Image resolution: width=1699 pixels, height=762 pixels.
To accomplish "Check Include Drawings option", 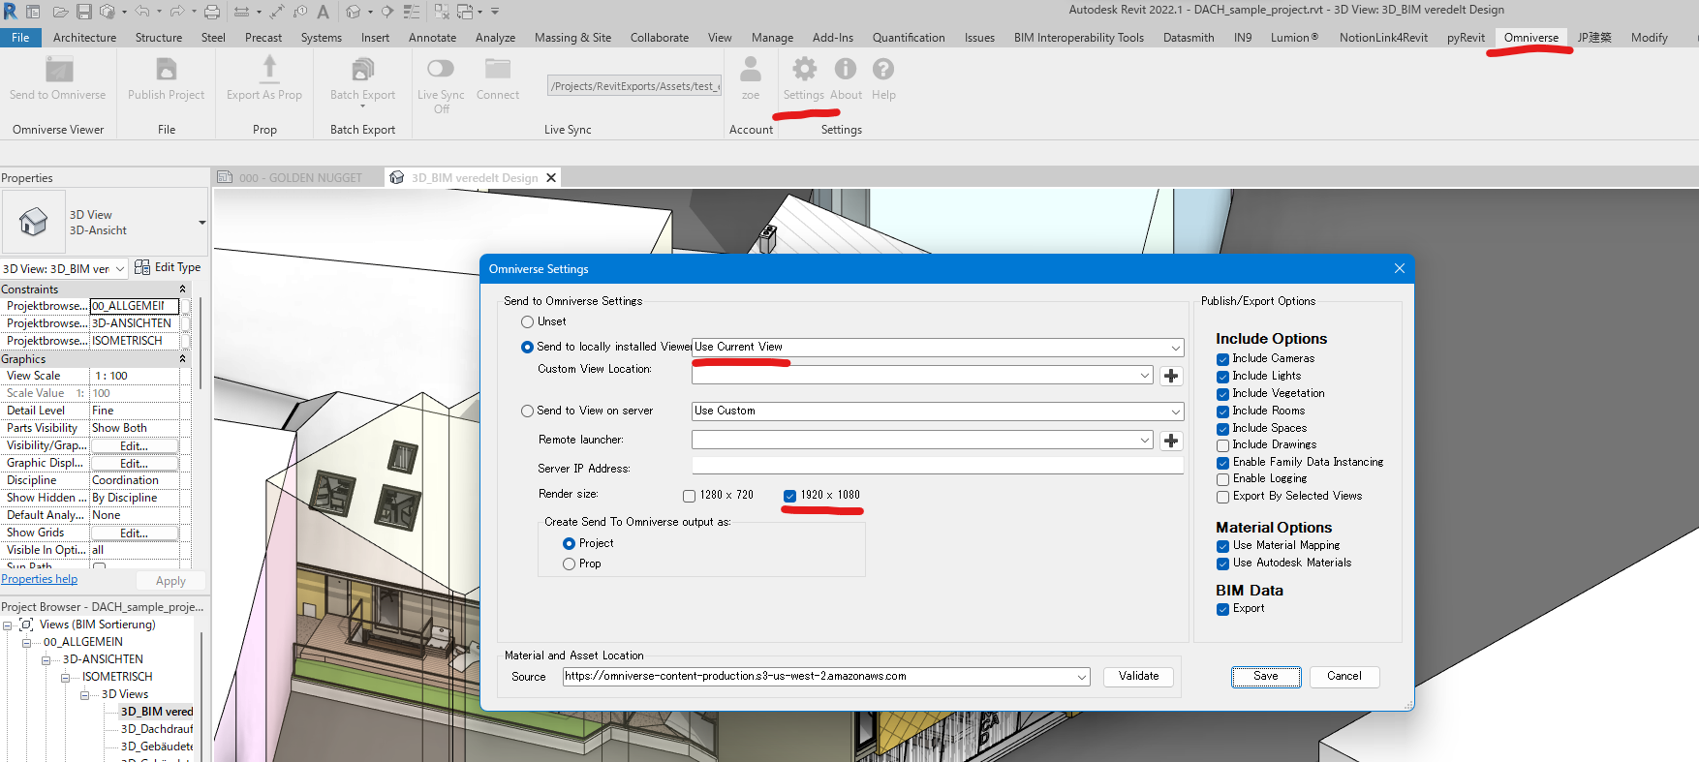I will (1223, 445).
